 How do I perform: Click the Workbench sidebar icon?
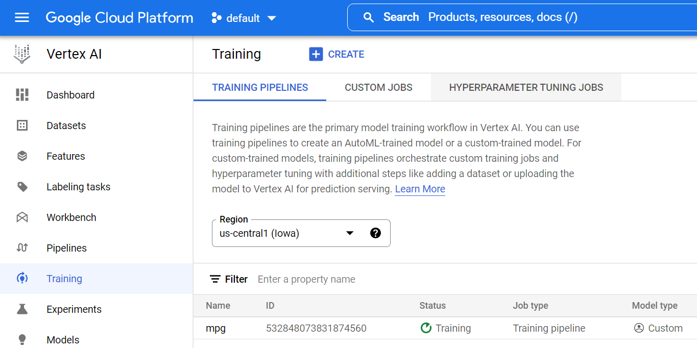pos(22,217)
